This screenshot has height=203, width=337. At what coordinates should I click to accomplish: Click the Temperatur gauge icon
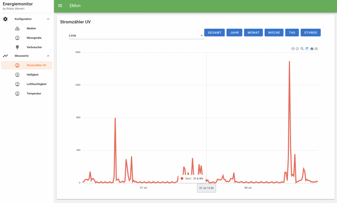click(x=17, y=94)
